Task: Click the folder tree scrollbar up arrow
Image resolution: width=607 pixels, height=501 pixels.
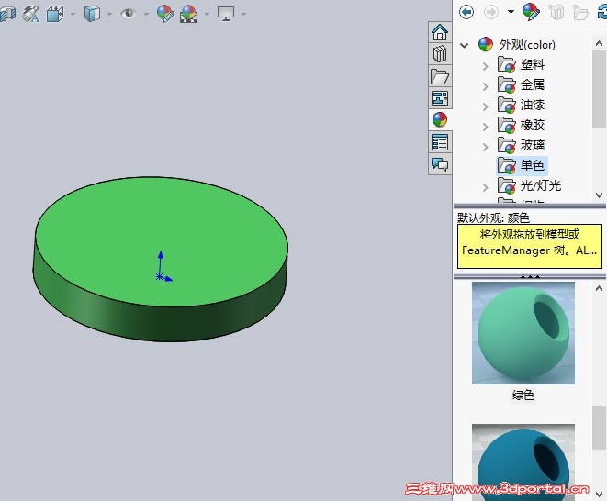Action: coord(600,42)
